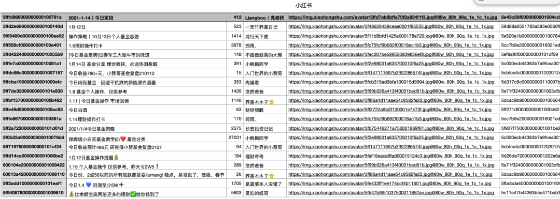
Task: Select cell 1.11 | 今日基金操作 市场回调
Action: tap(146, 101)
